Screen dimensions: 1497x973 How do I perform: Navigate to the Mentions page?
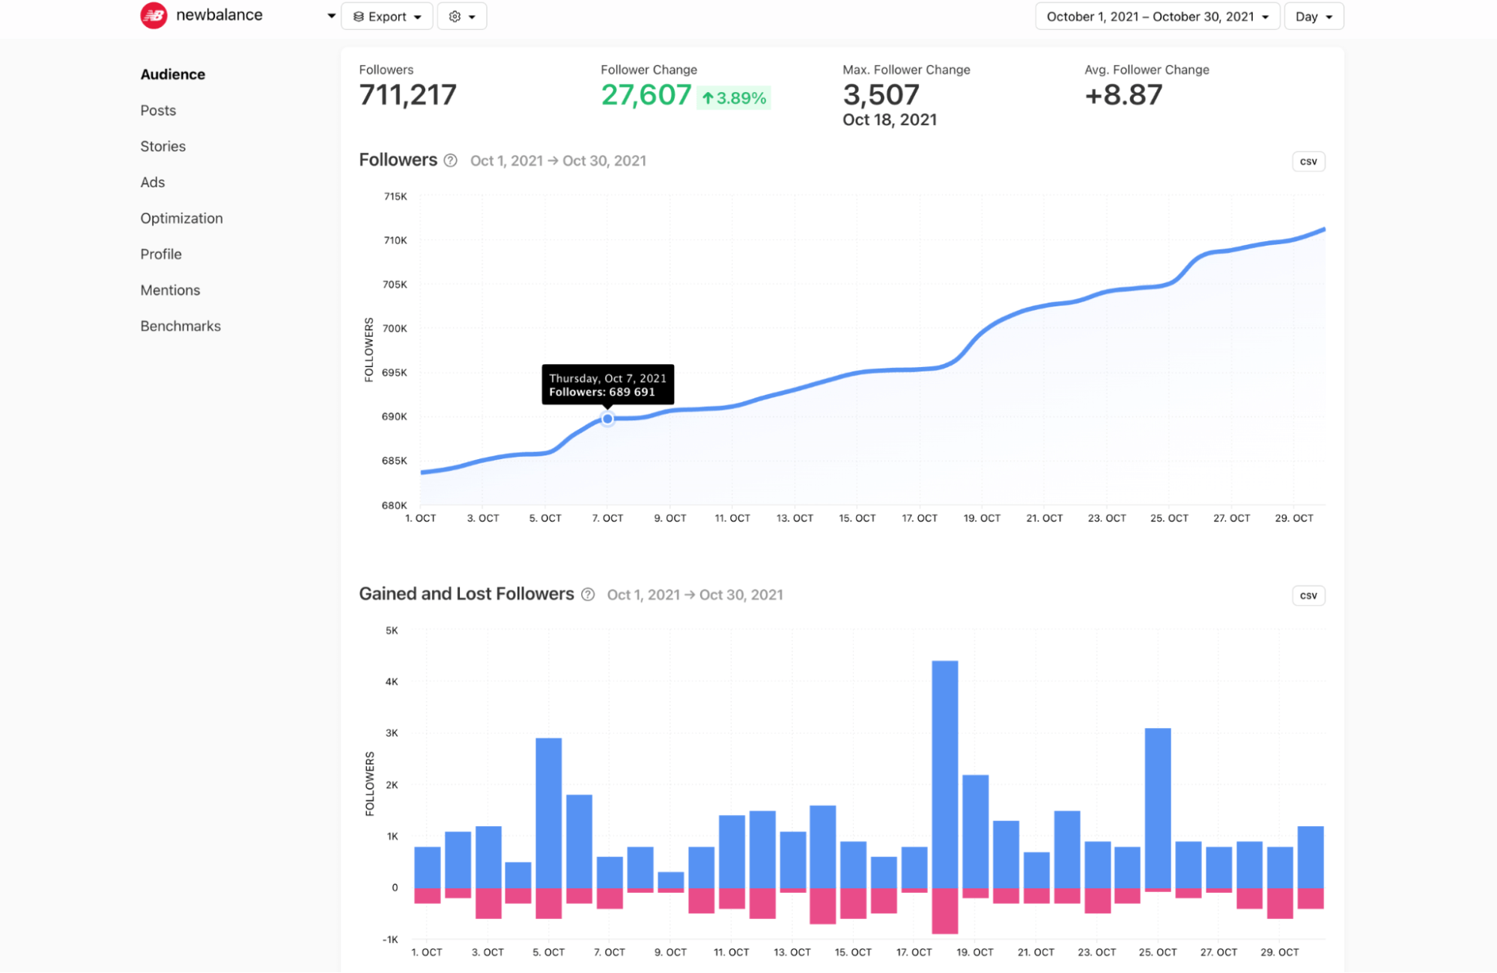coord(170,290)
